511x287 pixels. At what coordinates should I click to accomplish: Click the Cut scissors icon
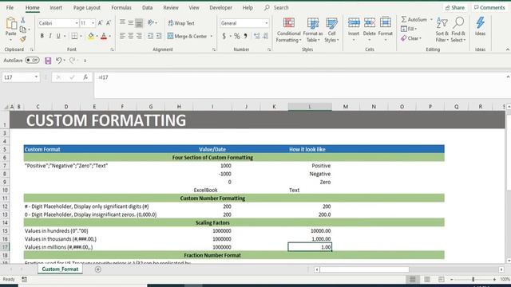23,20
